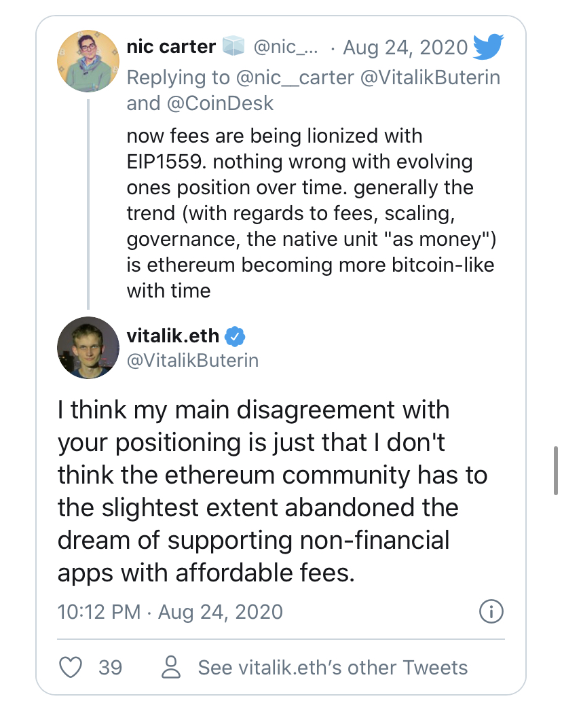Screen dimensions: 562x720
Task: Open the 10:12 PM · Aug 24, 2020 timestamp
Action: 170,611
